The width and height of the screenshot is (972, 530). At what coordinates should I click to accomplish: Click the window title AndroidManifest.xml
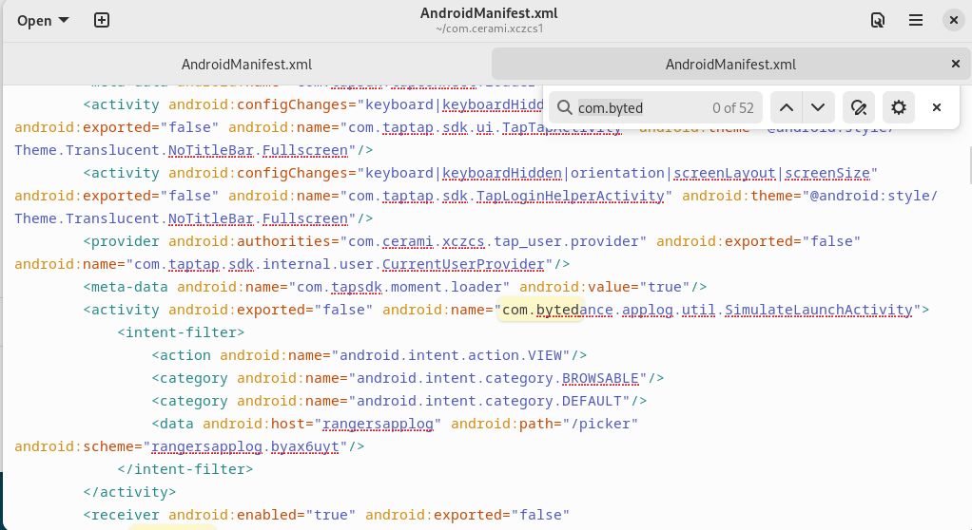pyautogui.click(x=489, y=13)
